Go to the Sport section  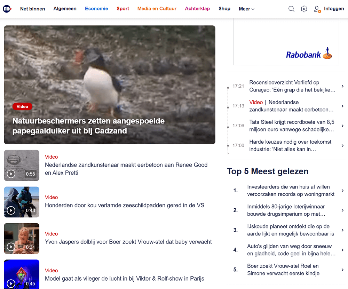pyautogui.click(x=123, y=9)
